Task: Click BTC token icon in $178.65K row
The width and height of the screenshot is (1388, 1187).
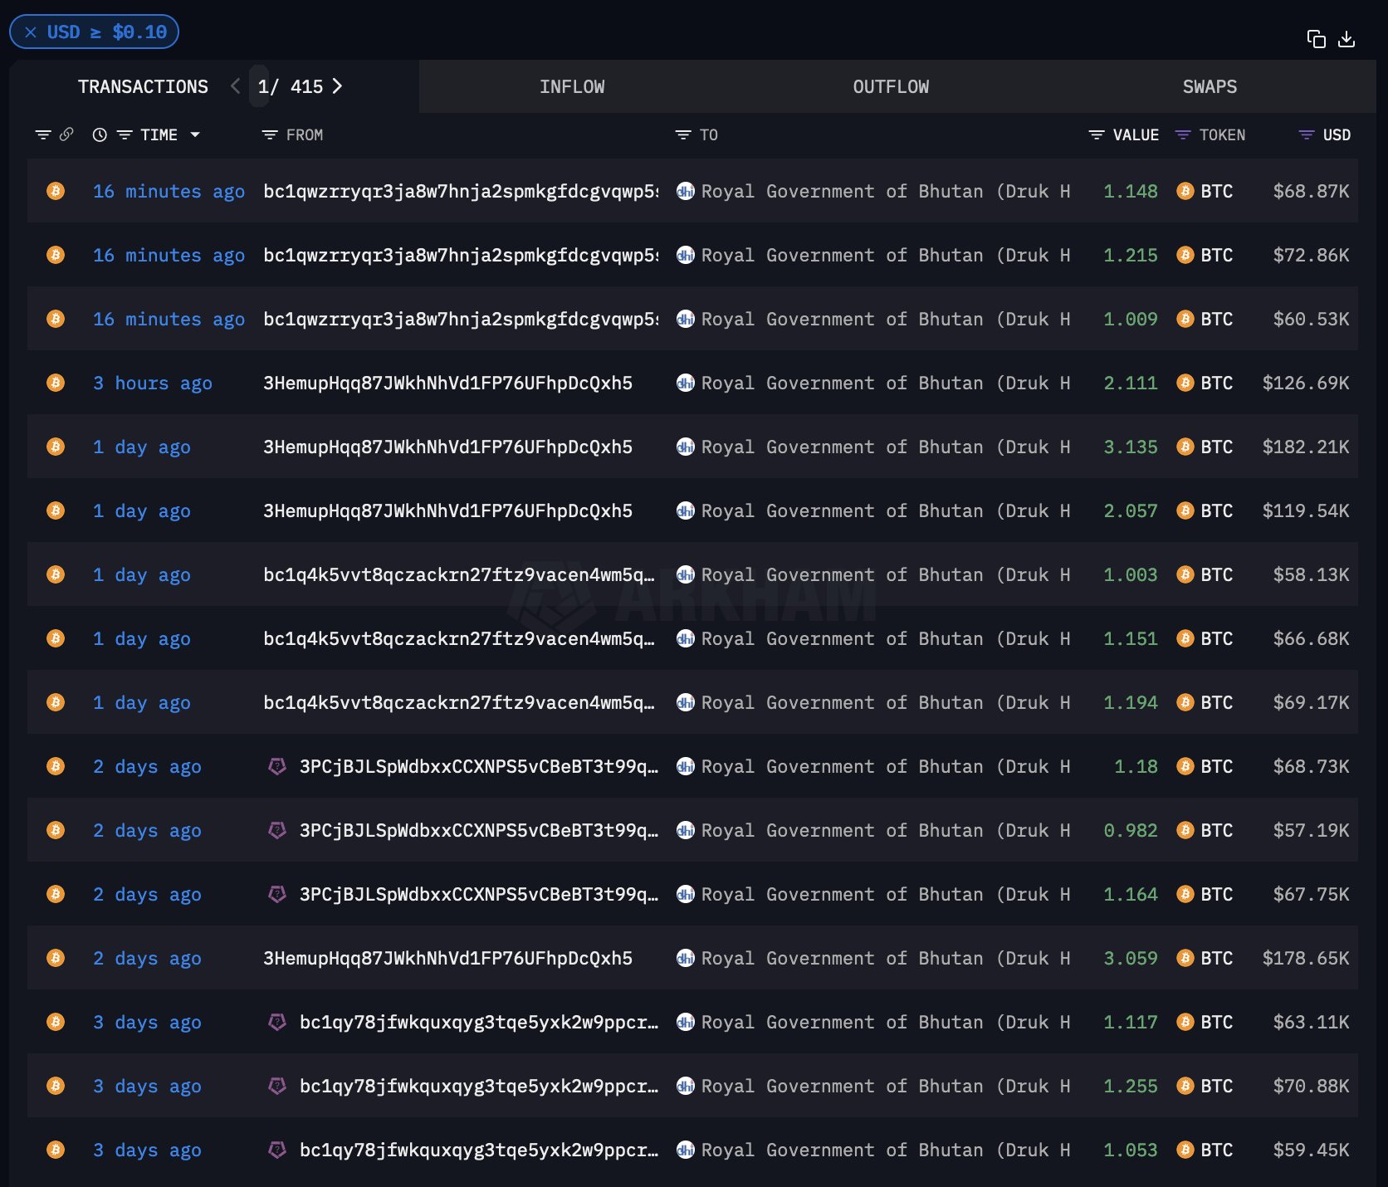Action: [x=1185, y=958]
